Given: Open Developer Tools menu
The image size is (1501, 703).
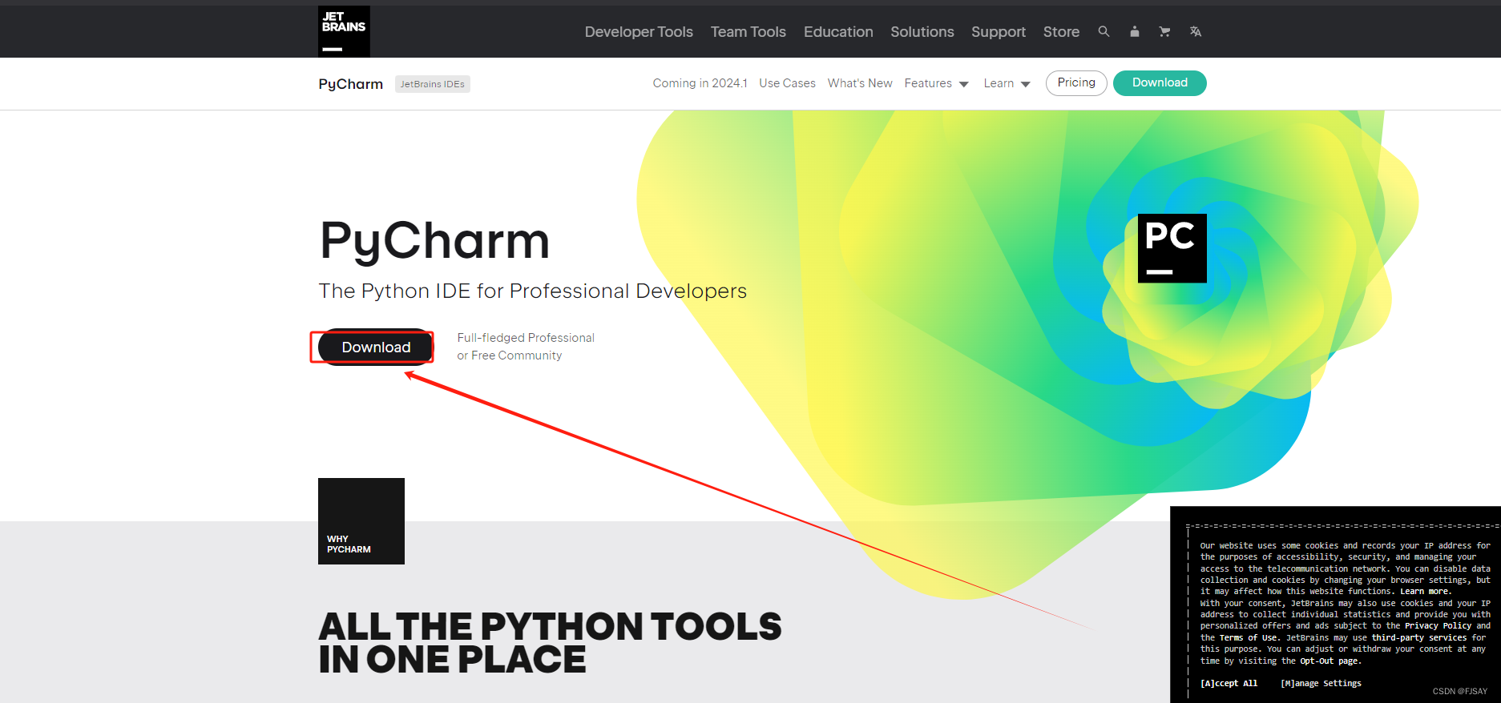Looking at the screenshot, I should [639, 32].
